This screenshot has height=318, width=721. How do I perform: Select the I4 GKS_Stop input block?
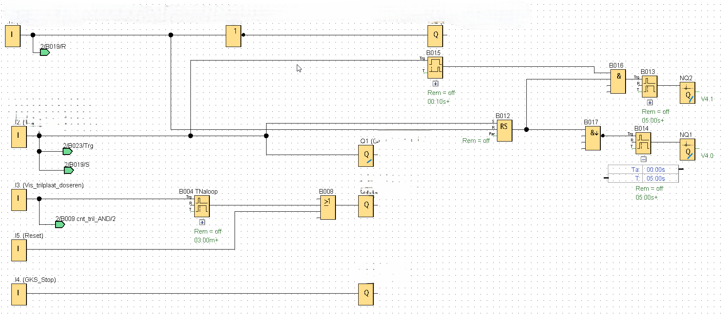(x=19, y=294)
